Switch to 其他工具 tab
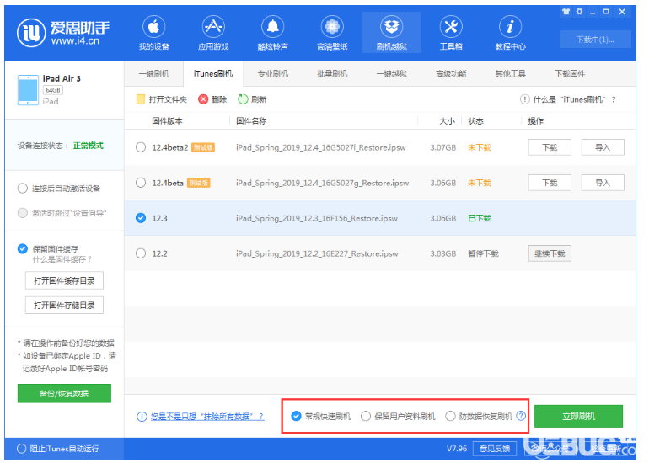The image size is (649, 463). point(510,73)
